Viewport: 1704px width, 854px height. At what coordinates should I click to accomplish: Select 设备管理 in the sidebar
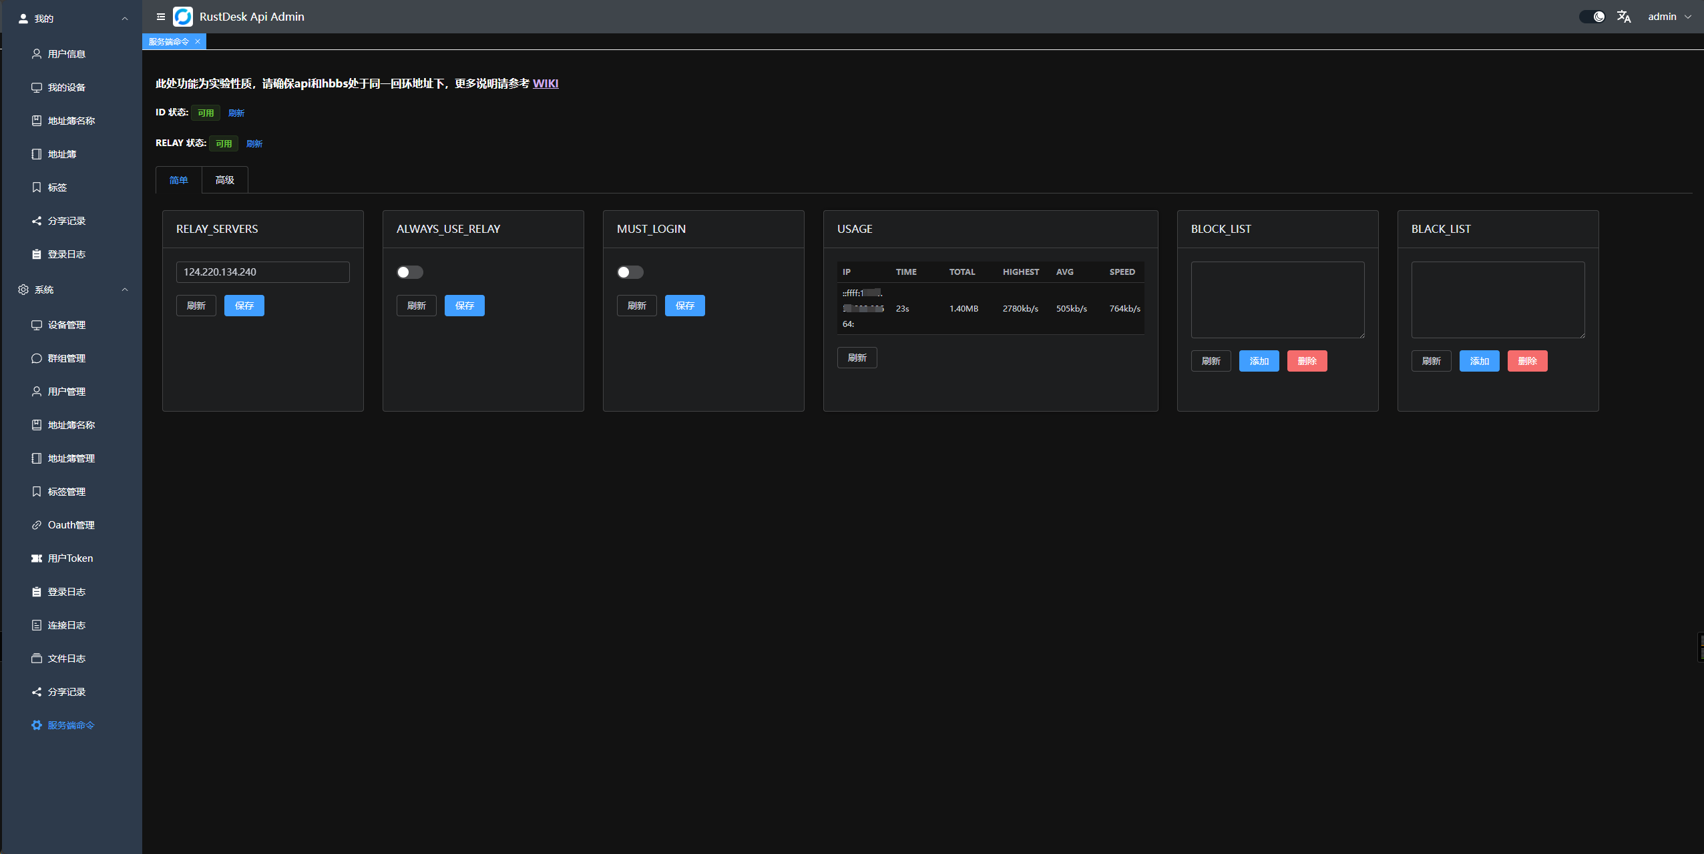66,325
